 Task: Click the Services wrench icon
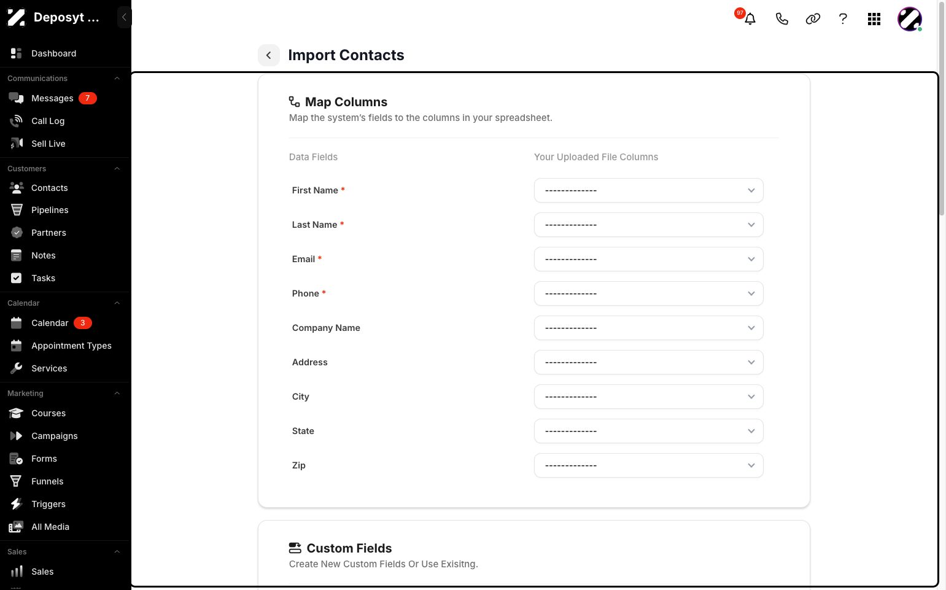pyautogui.click(x=17, y=368)
